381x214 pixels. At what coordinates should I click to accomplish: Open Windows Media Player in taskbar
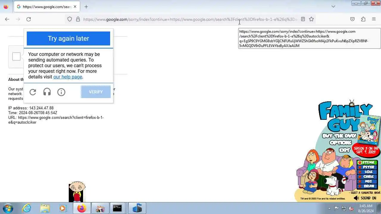[63, 208]
